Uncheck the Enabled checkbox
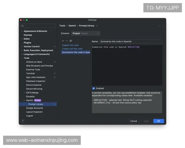The image size is (185, 148). point(94,88)
